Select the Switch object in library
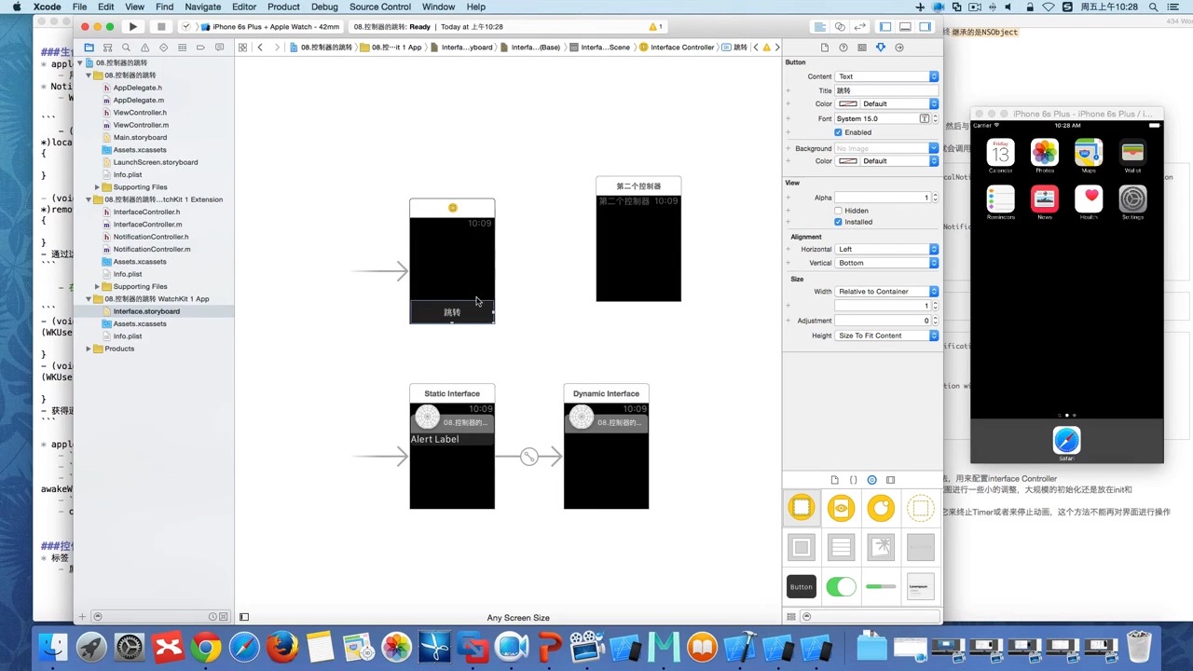 click(x=841, y=586)
